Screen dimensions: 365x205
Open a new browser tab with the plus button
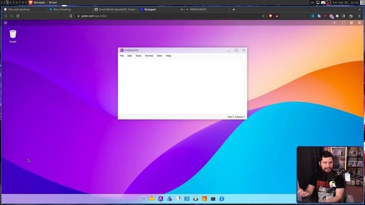[x=234, y=10]
